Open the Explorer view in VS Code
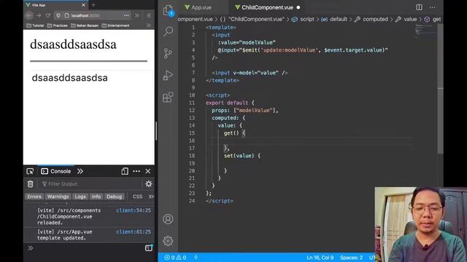Screen dimensions: 467x262 click(169, 10)
